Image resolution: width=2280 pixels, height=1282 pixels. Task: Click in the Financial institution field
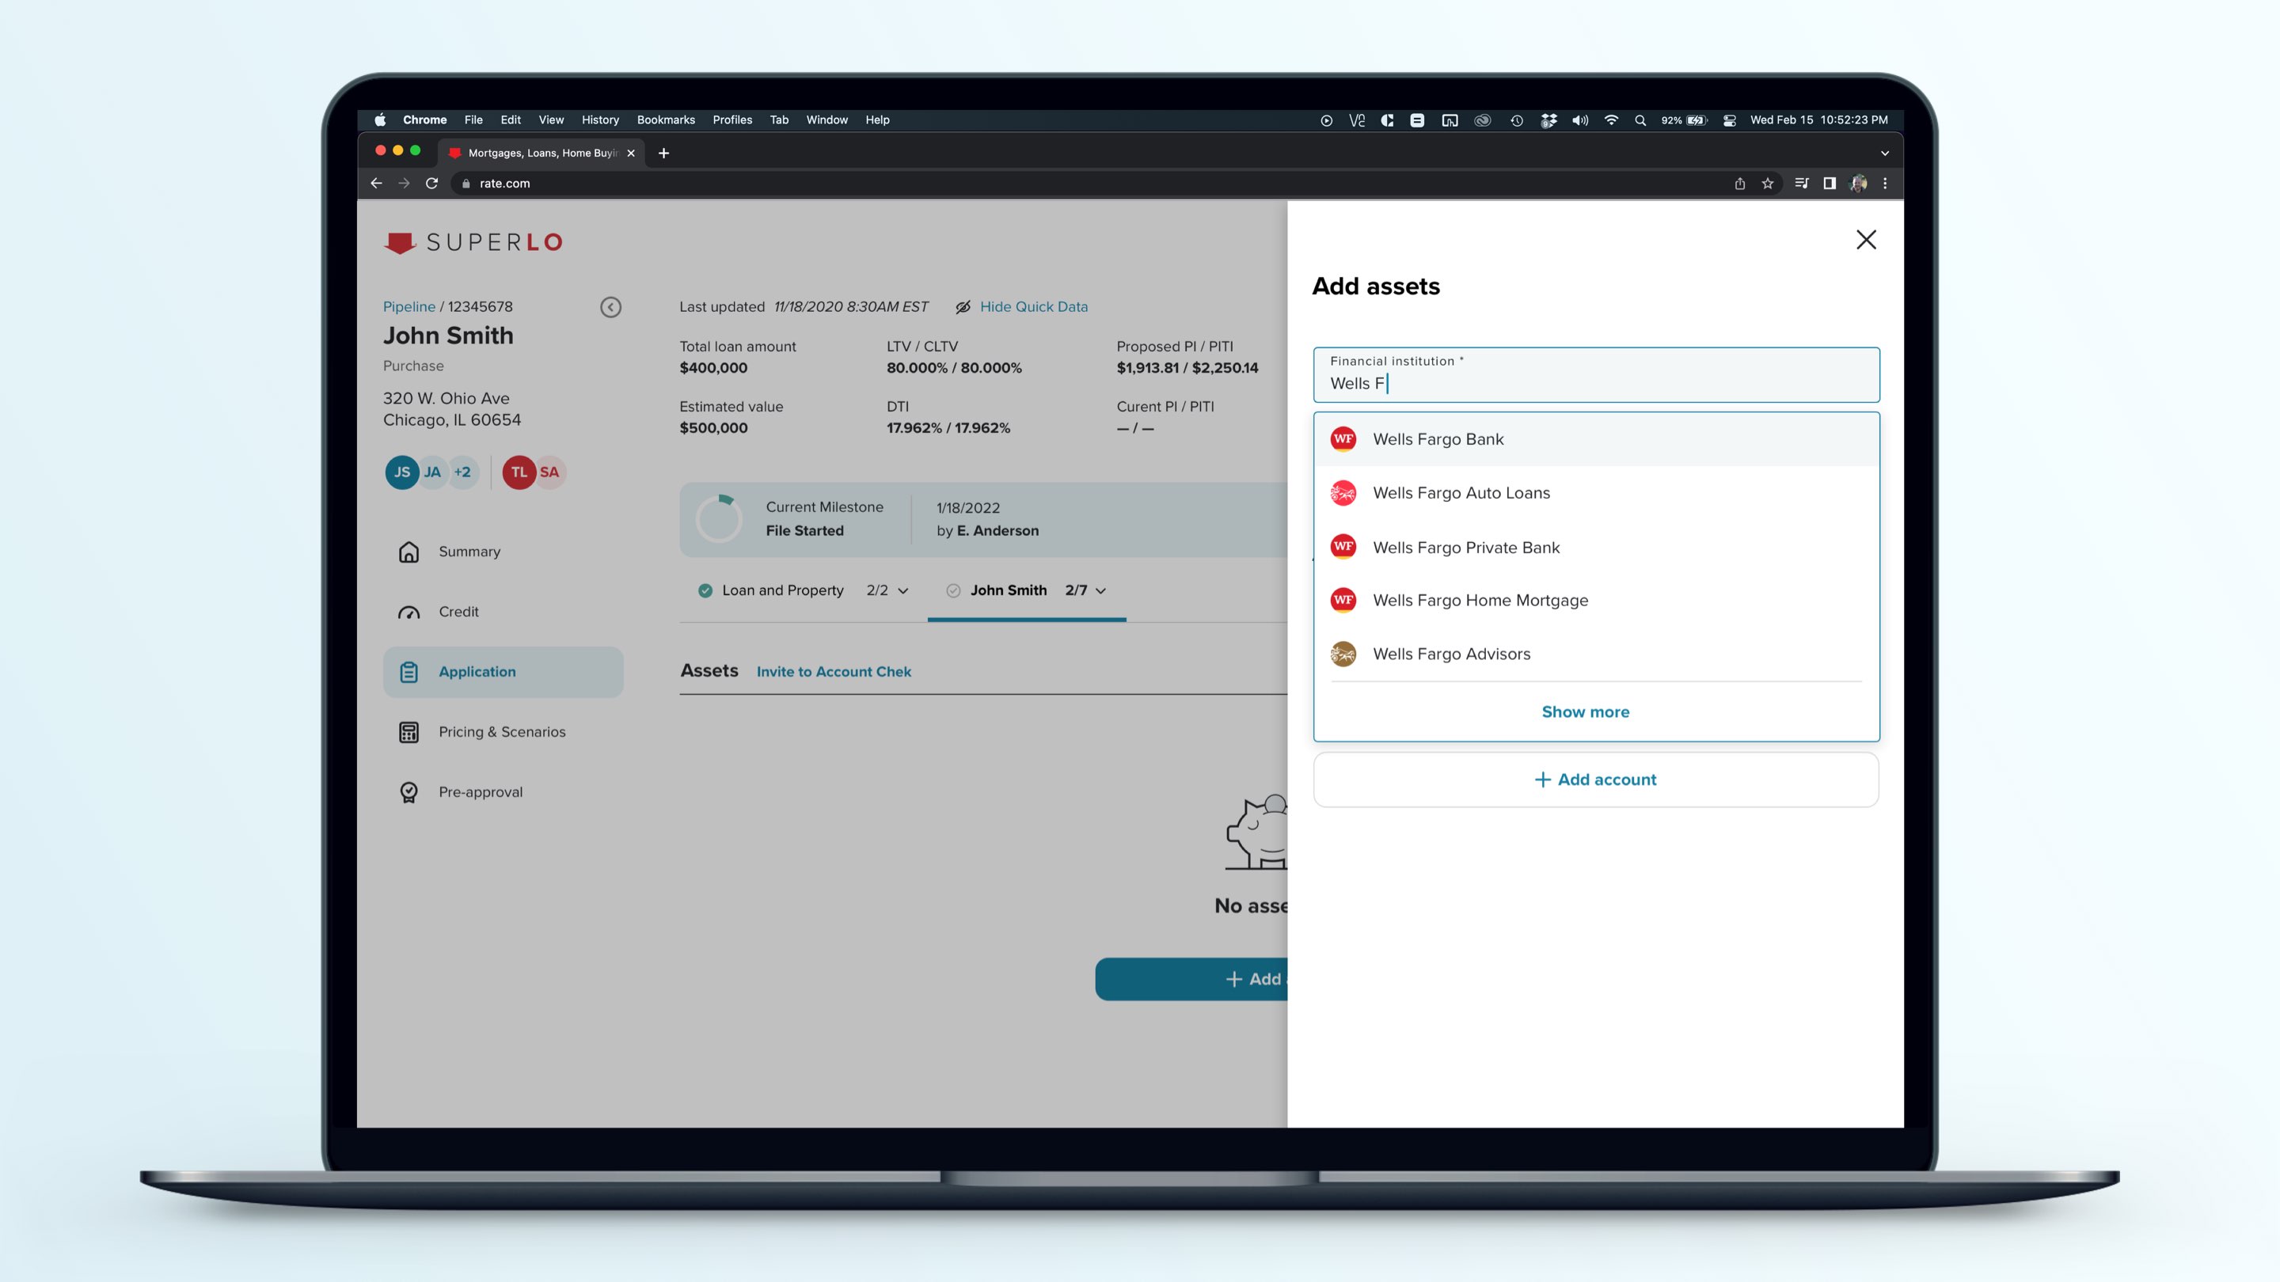(1596, 375)
